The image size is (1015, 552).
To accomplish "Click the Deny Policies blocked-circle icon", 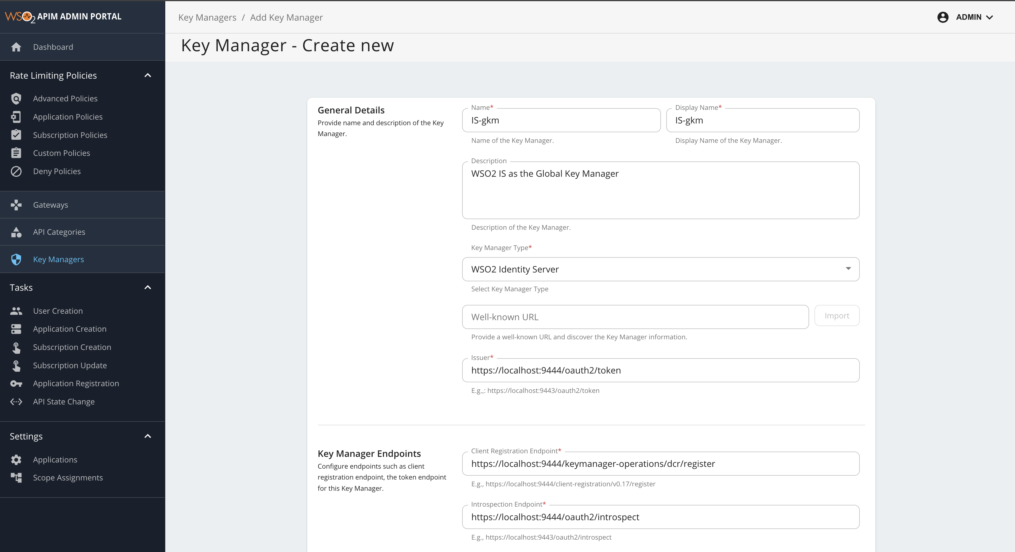I will [16, 171].
